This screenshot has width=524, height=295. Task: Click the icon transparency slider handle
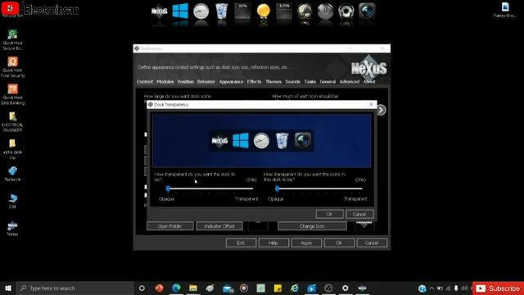pyautogui.click(x=277, y=189)
